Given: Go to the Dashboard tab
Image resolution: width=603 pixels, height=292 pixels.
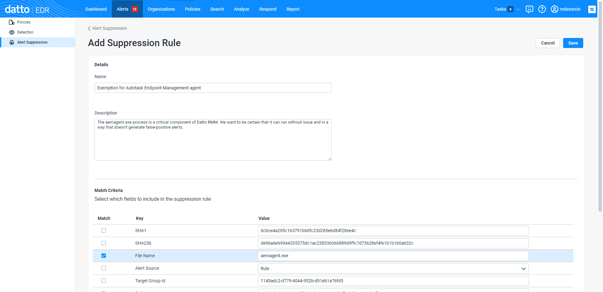Looking at the screenshot, I should coord(96,9).
